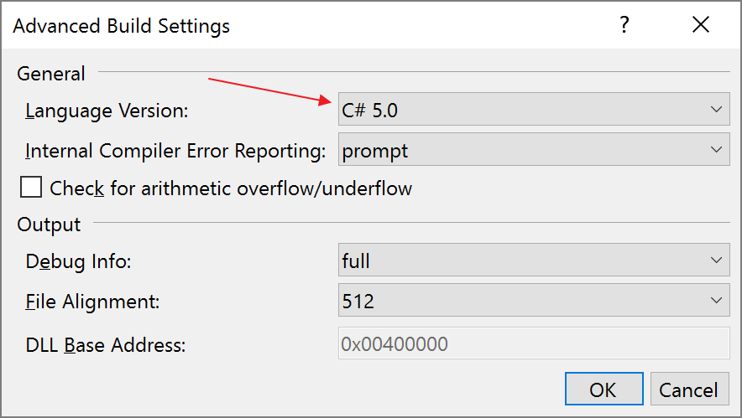Click the chevron arrow beside C# 5.0

tap(716, 110)
